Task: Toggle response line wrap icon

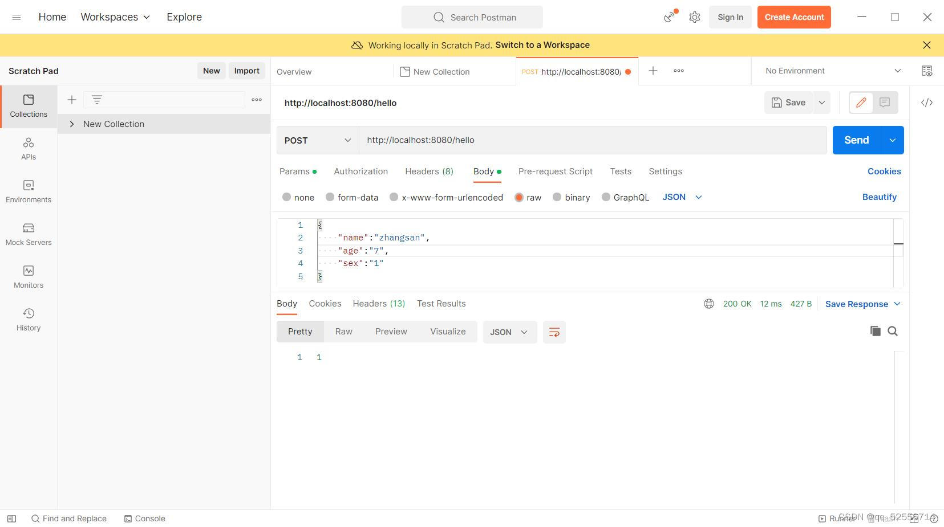Action: pos(554,332)
